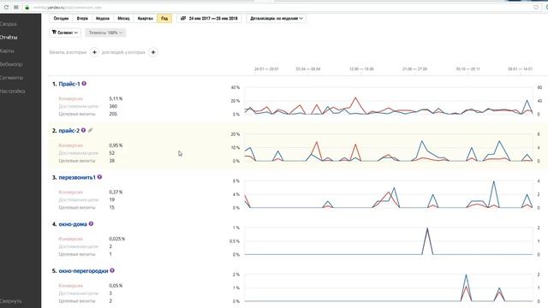Click the funnel icon in the Сегмент button

coord(54,33)
